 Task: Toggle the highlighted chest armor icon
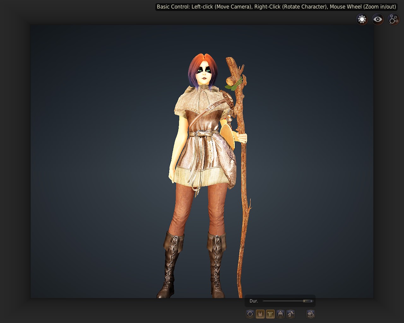(x=270, y=314)
